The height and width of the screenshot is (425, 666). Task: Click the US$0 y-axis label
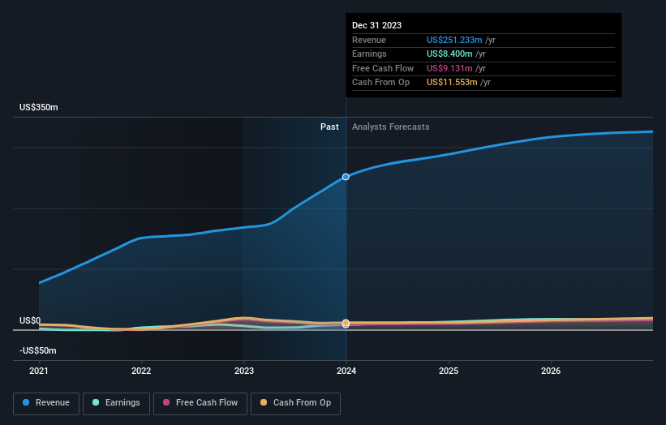(30, 320)
